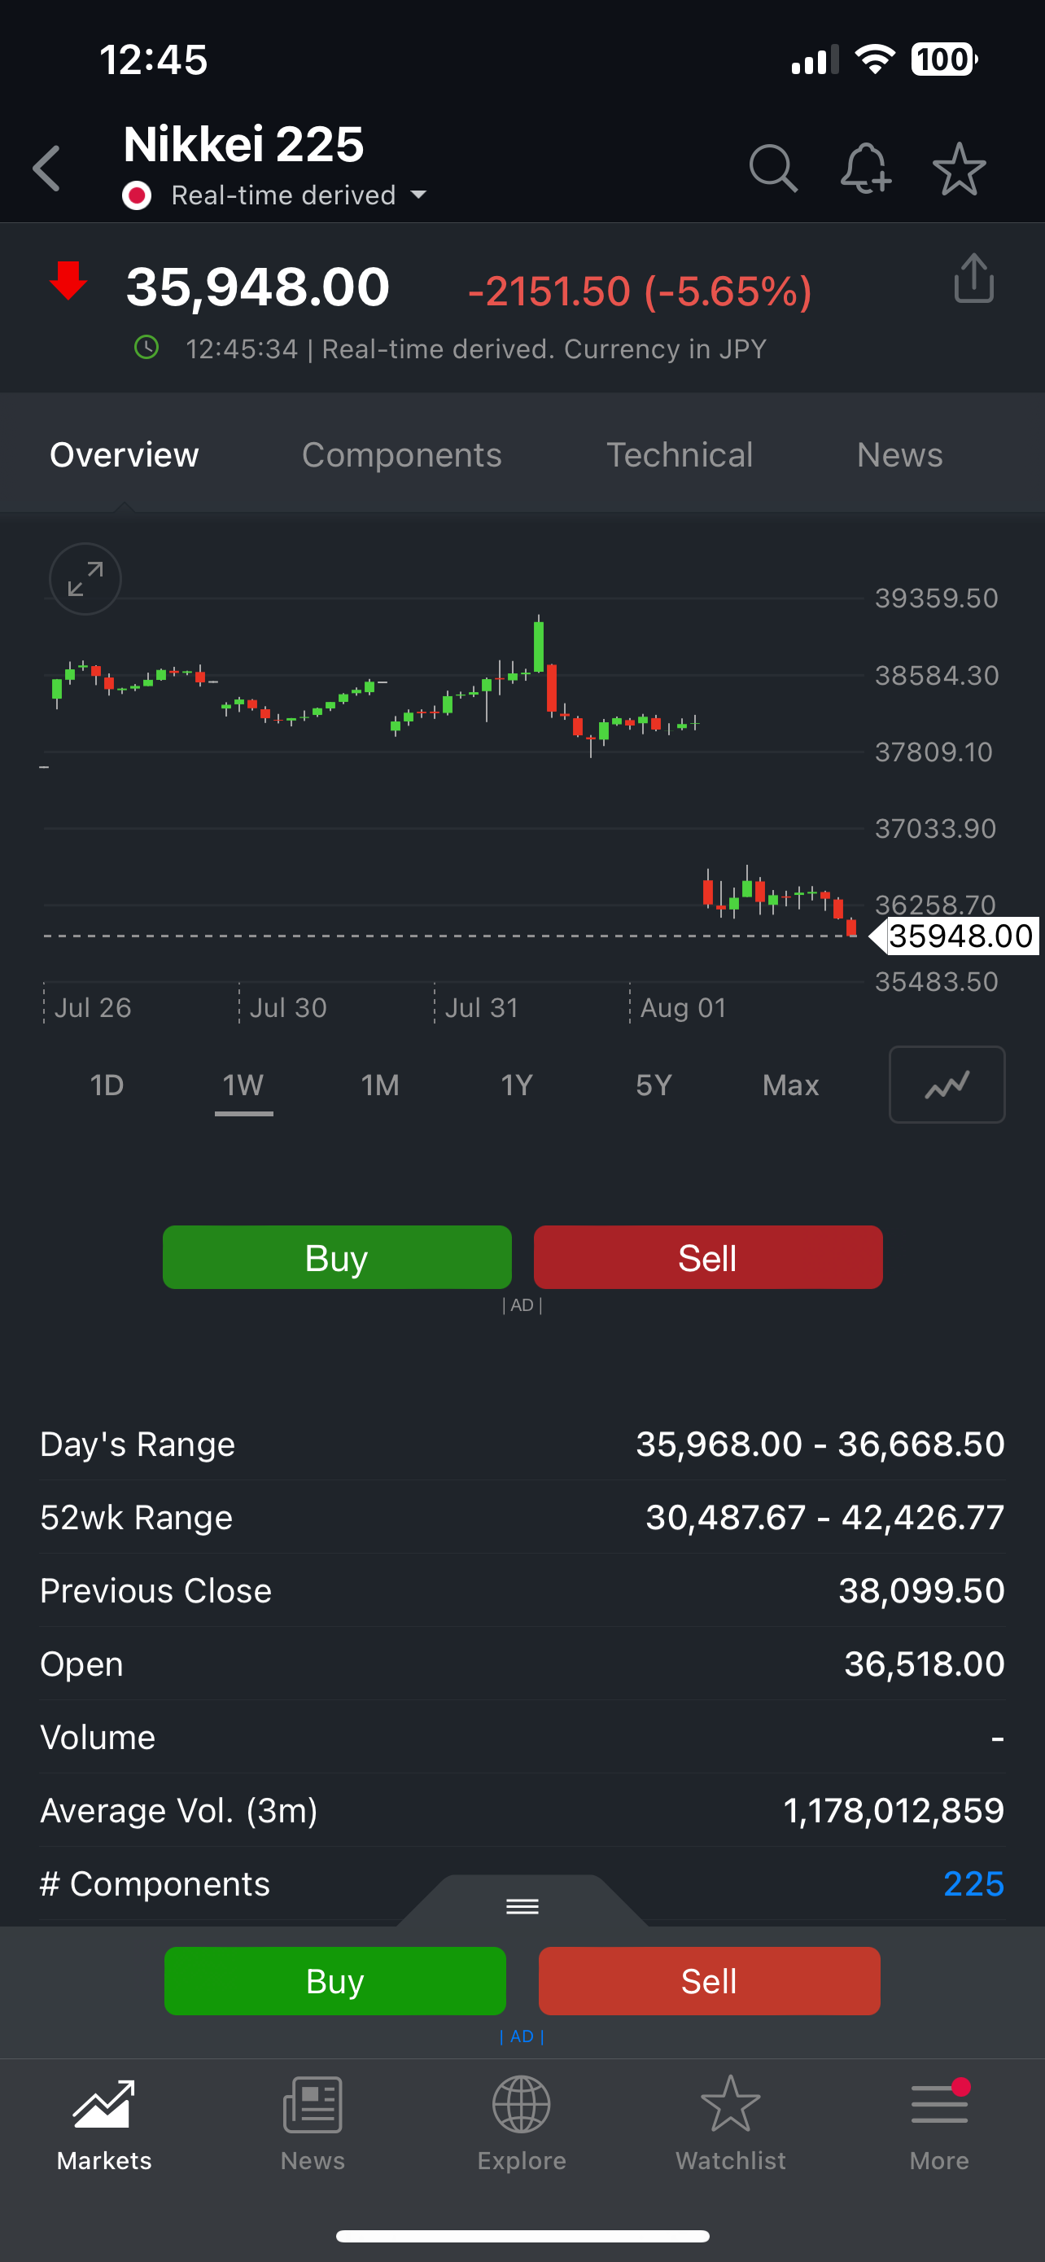Open the More menu tab
This screenshot has height=2262, width=1045.
[x=939, y=2124]
